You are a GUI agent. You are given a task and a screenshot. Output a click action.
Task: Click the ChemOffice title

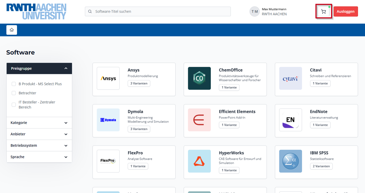point(231,70)
